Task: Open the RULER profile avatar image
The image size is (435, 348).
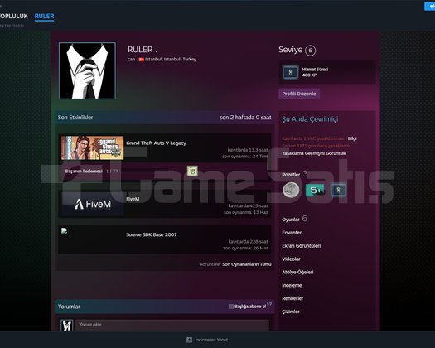Action: pos(87,70)
